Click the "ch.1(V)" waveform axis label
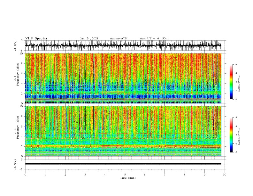253x196 pixels. click(15, 45)
